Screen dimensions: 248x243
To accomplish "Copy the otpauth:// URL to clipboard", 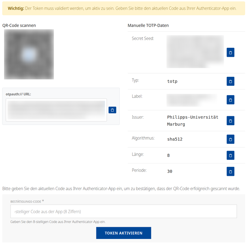I will [112, 110].
